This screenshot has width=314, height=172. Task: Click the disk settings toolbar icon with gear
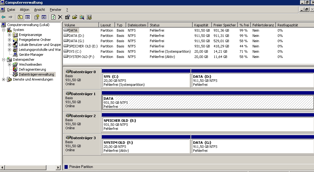(89, 17)
